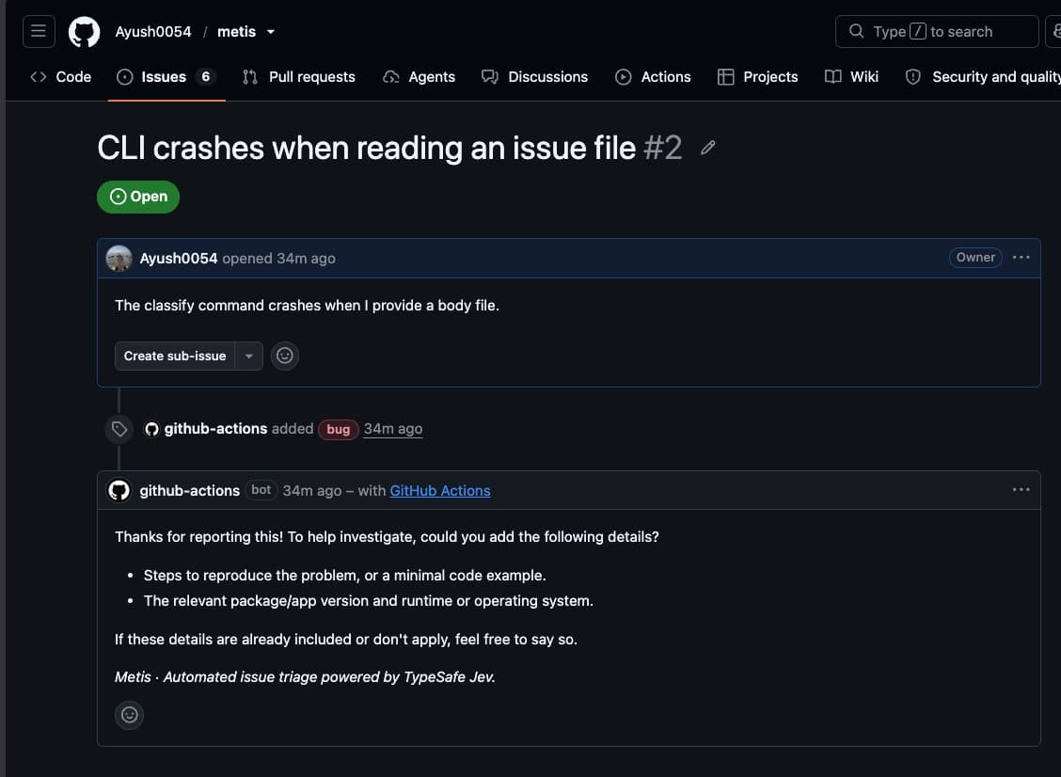1061x777 pixels.
Task: Click the 'Thanks for reporting this!' paragraph
Action: 387,537
